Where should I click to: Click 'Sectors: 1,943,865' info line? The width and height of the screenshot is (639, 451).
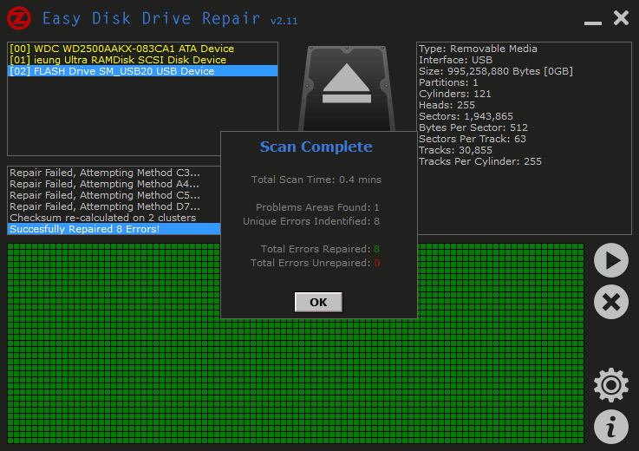[466, 116]
